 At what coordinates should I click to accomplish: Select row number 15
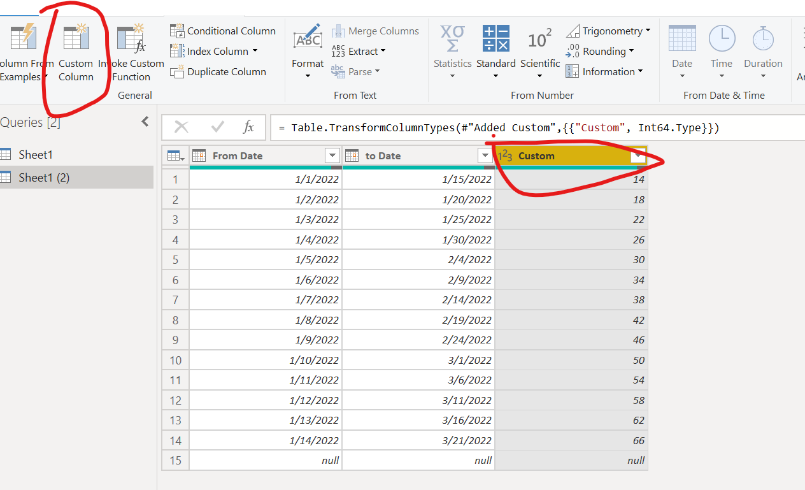coord(176,460)
